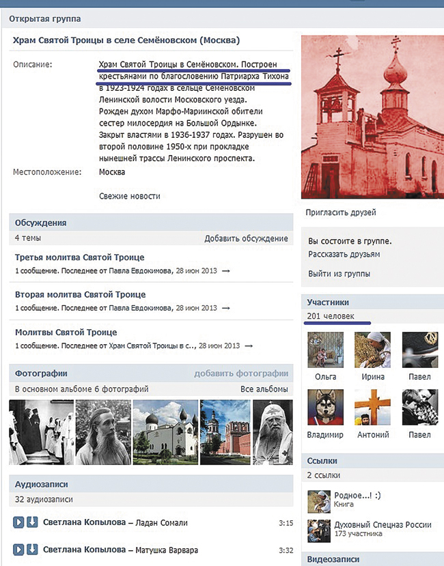Click the name Владимир under the avatar
Screen dimensions: 444x566
click(325, 435)
